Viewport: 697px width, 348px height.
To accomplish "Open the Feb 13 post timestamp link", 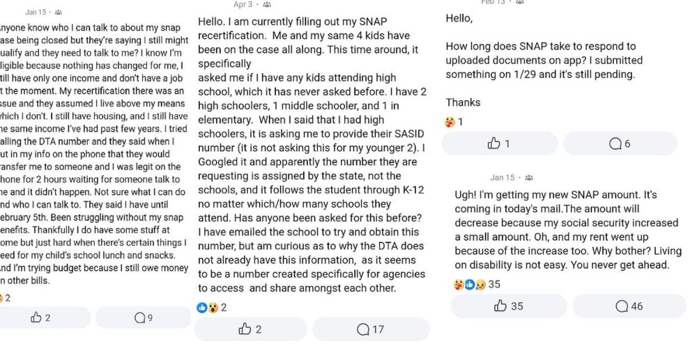I will 492,2.
